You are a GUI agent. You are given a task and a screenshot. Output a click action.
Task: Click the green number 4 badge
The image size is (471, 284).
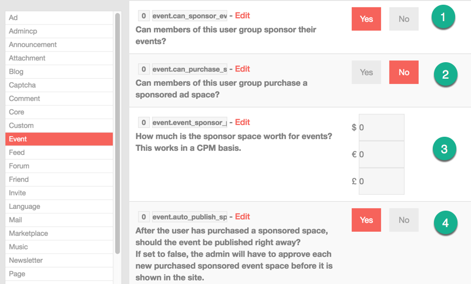point(445,222)
